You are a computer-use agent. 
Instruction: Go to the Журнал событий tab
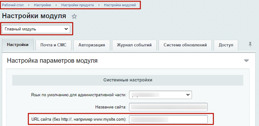(x=134, y=45)
